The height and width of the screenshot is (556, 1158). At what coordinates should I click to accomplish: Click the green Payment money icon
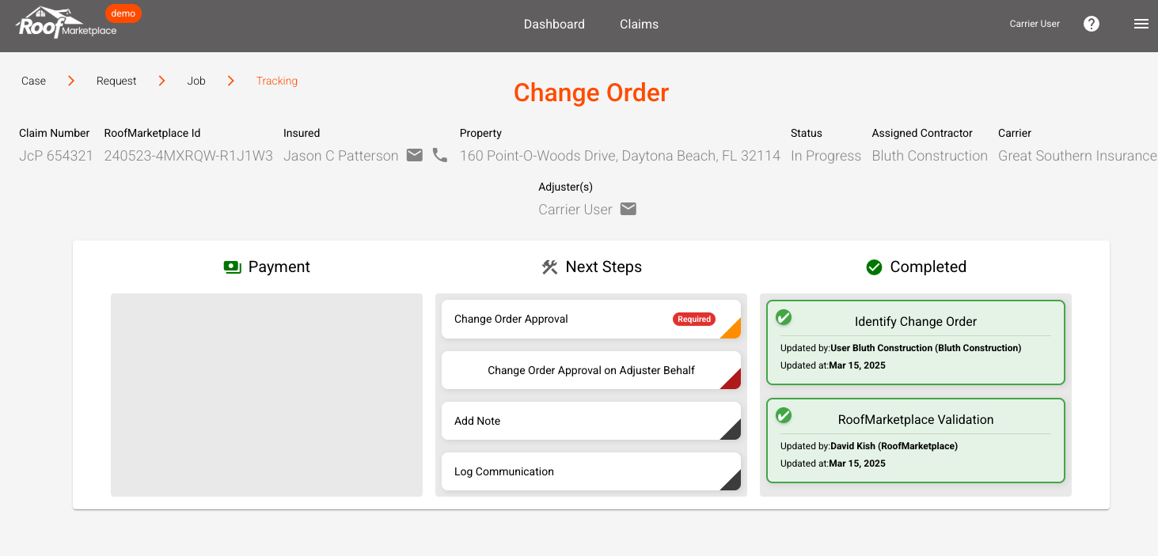coord(232,267)
